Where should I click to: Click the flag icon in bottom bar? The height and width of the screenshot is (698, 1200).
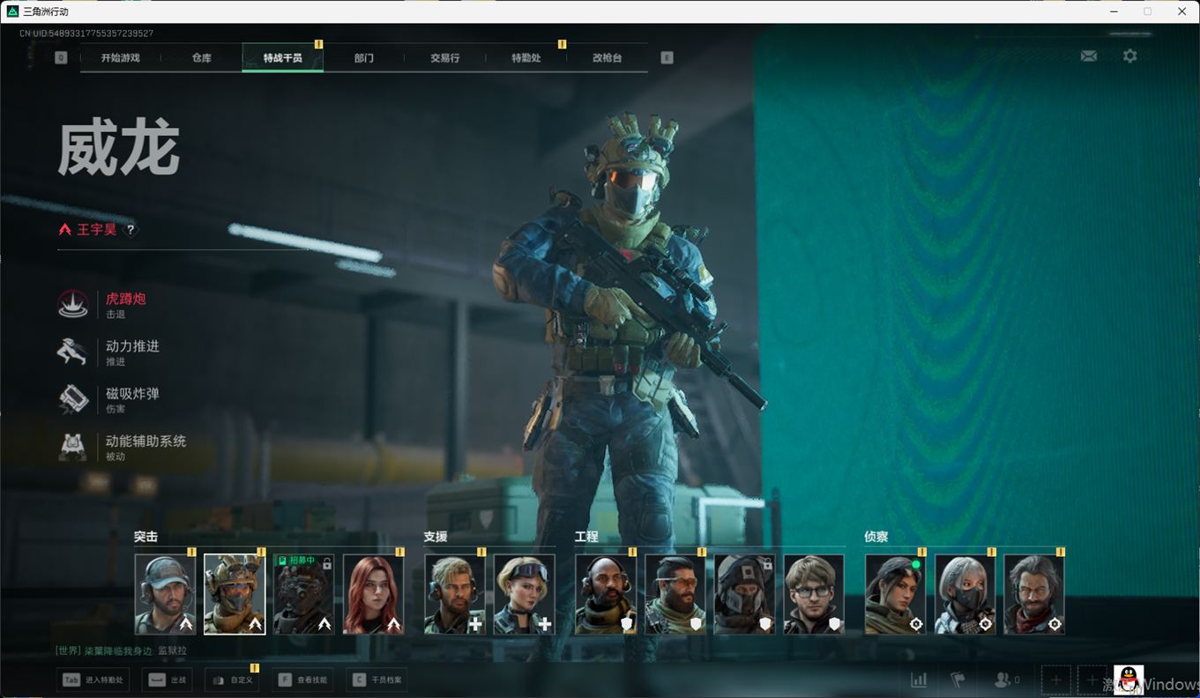click(958, 679)
